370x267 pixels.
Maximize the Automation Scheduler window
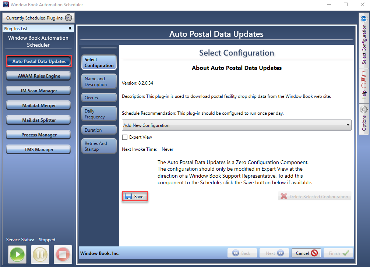coord(346,4)
